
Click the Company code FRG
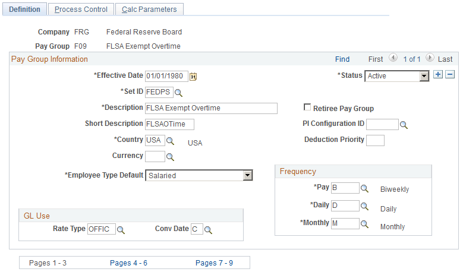(x=81, y=32)
